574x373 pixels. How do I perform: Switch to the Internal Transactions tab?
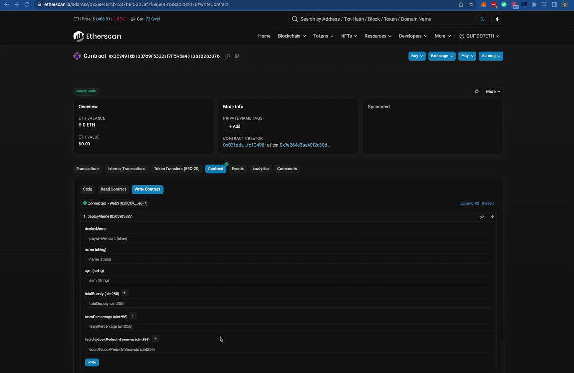[127, 169]
